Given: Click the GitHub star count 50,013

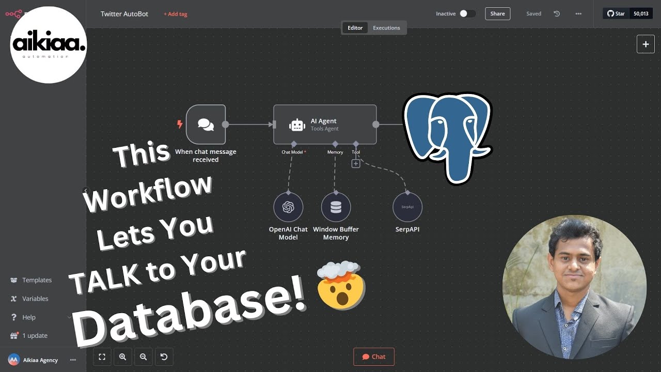Looking at the screenshot, I should (641, 14).
